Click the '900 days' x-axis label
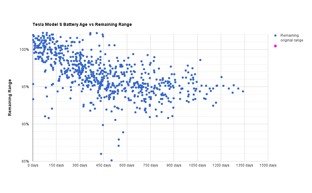This screenshot has height=193, width=312. click(x=174, y=165)
